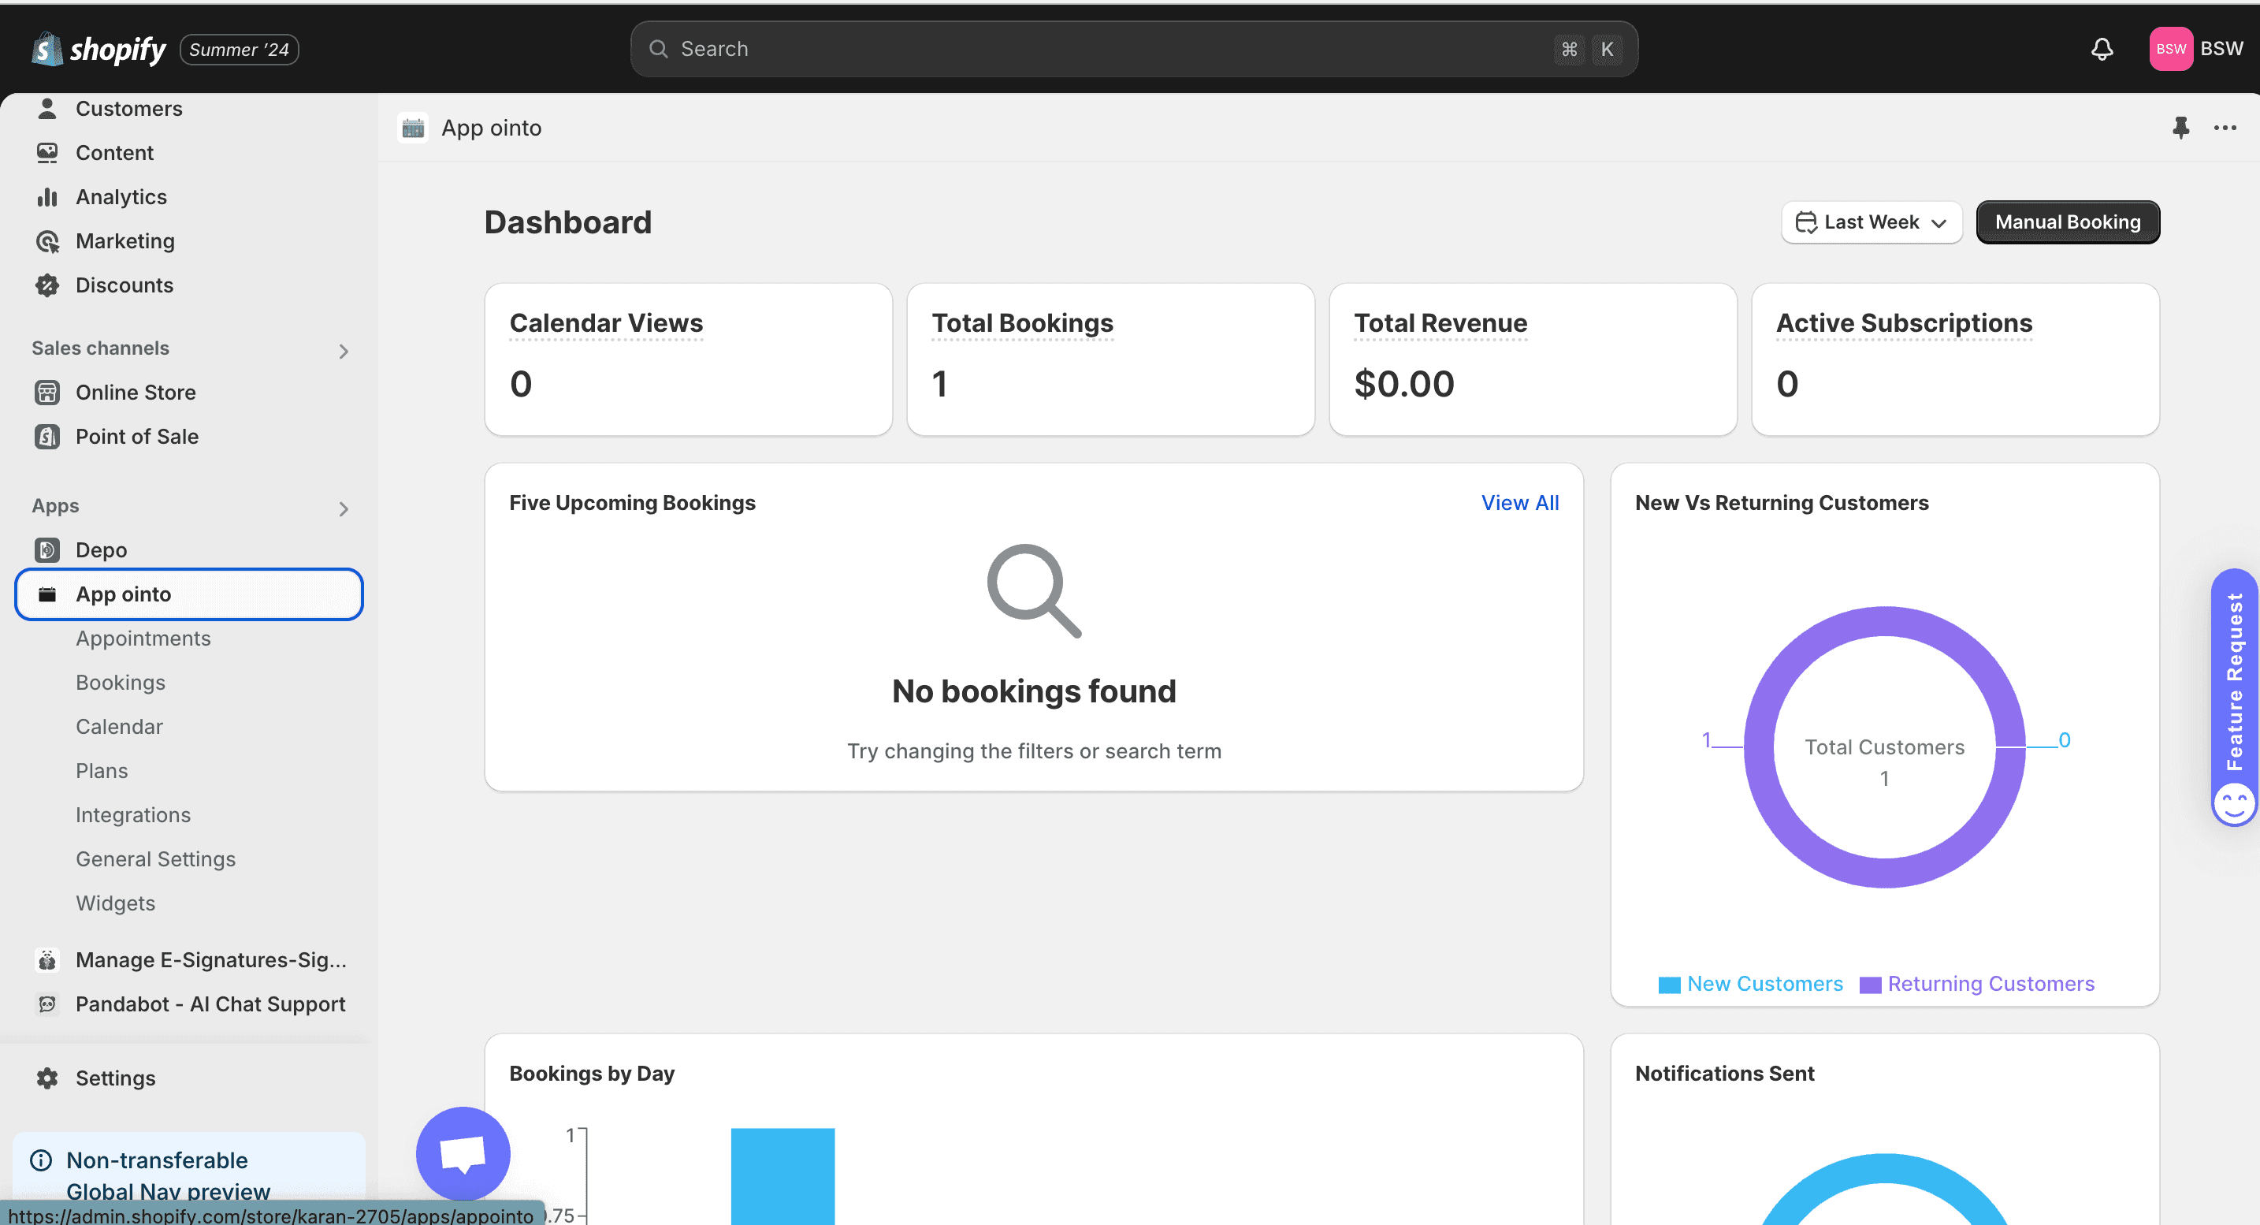This screenshot has width=2260, height=1225.
Task: Click the Shopify logo
Action: coord(99,49)
